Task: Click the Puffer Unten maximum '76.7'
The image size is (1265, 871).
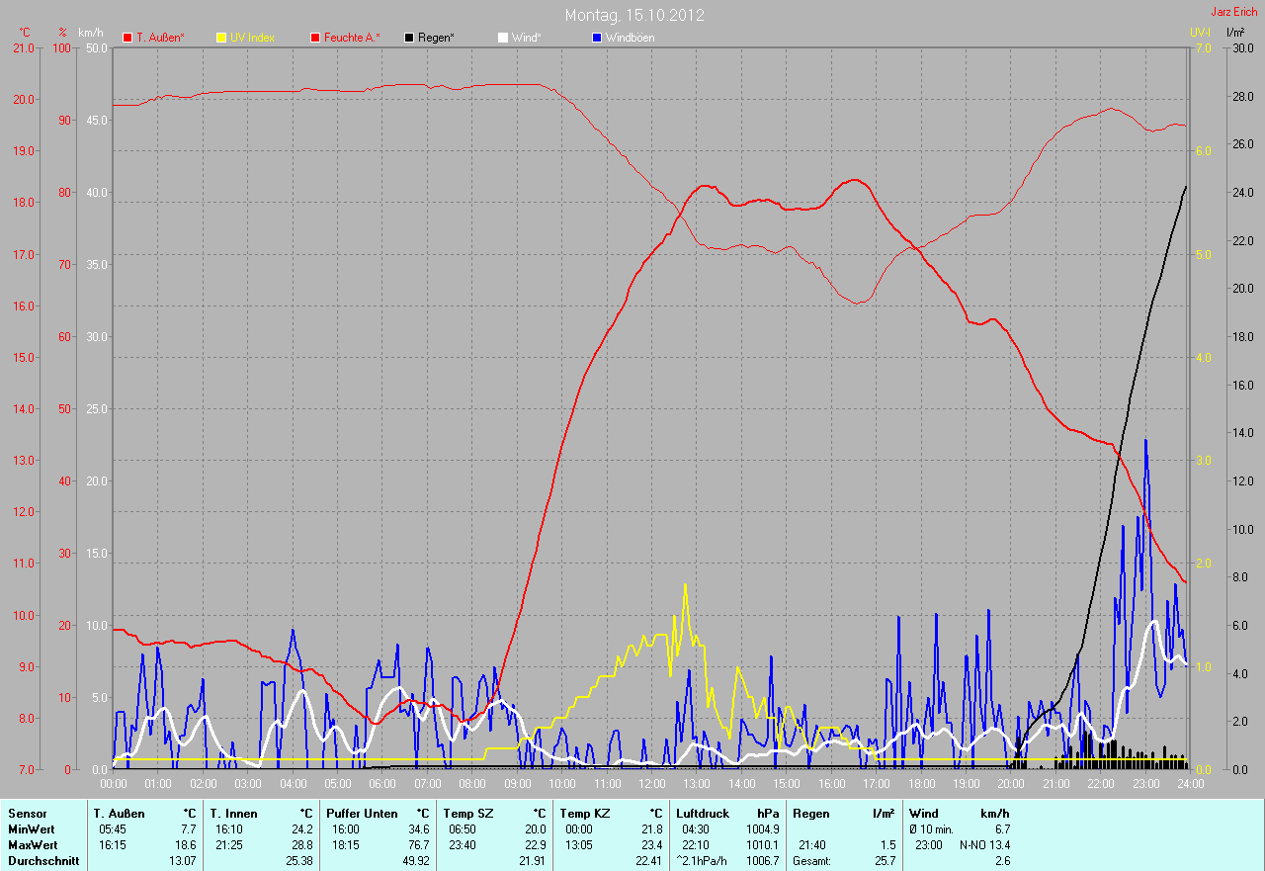Action: pyautogui.click(x=418, y=844)
